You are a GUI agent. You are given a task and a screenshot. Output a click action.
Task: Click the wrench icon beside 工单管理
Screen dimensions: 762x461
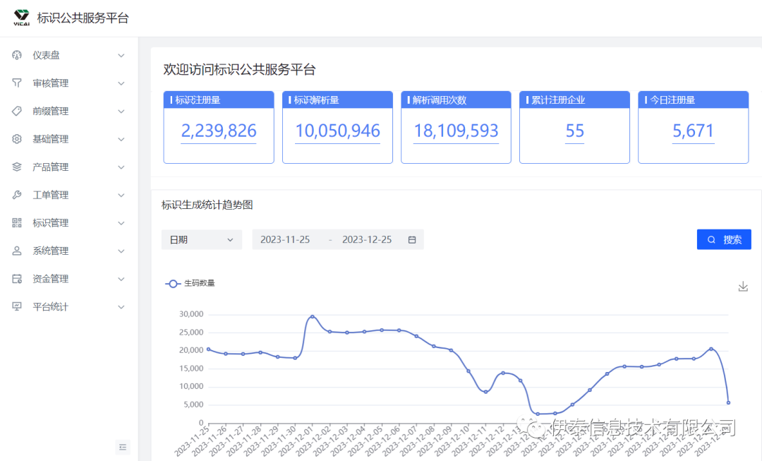[x=17, y=195]
